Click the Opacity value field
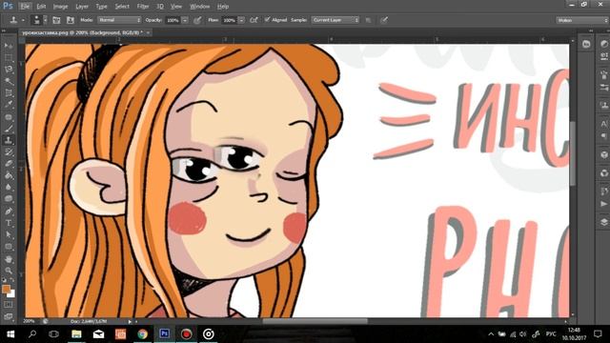The width and height of the screenshot is (610, 343). [173, 20]
